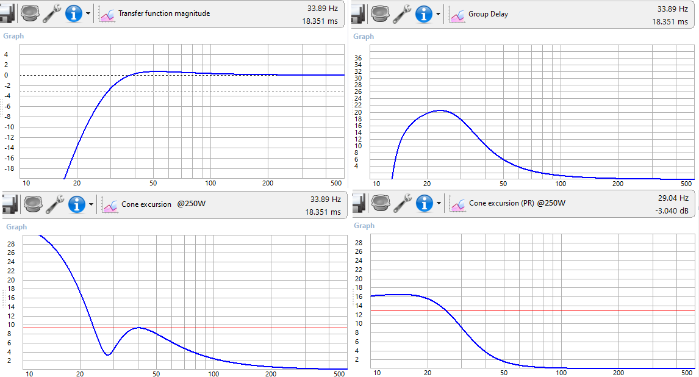Click Graph label above cone excursion @250W plot
Viewport: 699px width, 377px height.
[16, 227]
